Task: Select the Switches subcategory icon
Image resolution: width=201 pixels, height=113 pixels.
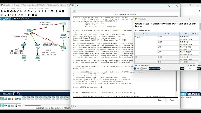Action: pos(6,105)
